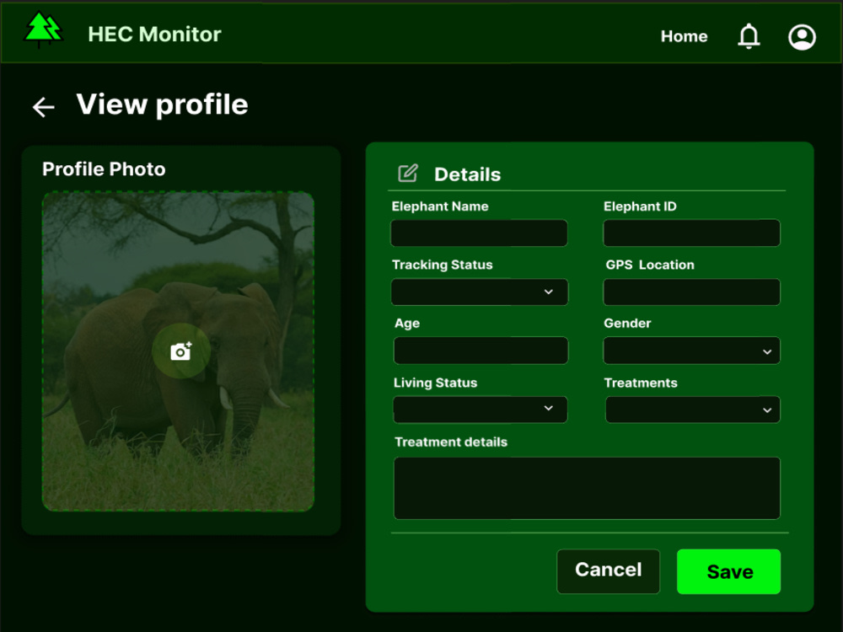Open the Tracking Status dropdown
Image resolution: width=843 pixels, height=632 pixels.
pos(479,292)
